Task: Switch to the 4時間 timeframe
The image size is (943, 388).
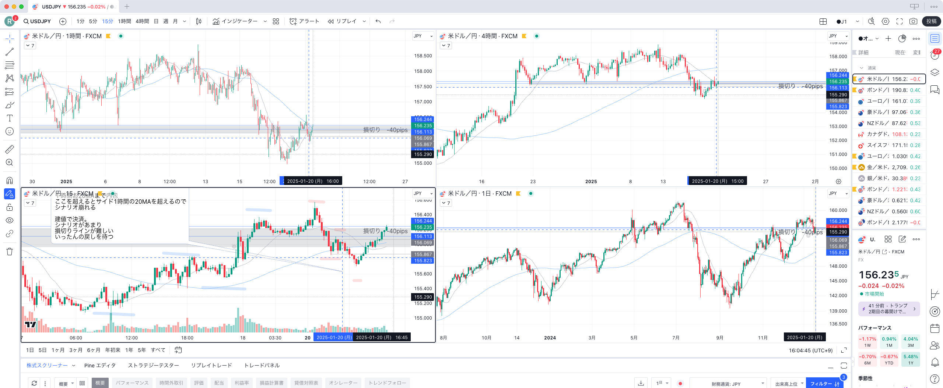Action: tap(142, 21)
